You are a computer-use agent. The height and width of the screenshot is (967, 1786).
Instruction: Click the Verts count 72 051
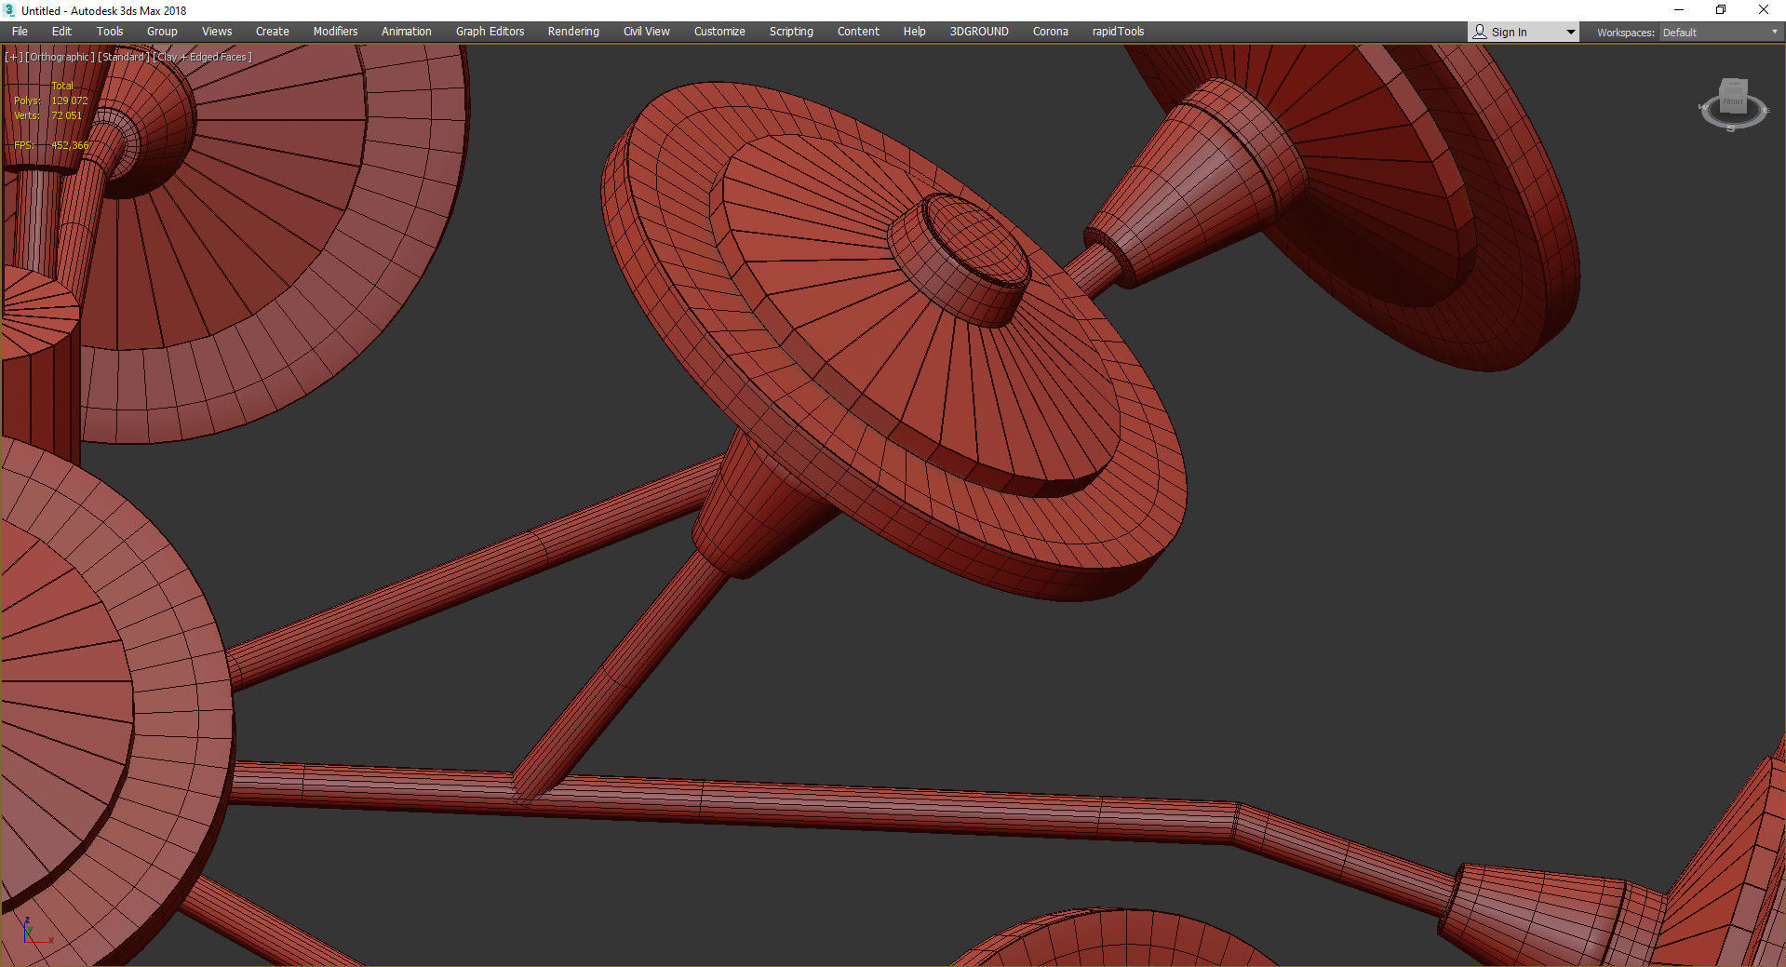[x=67, y=115]
